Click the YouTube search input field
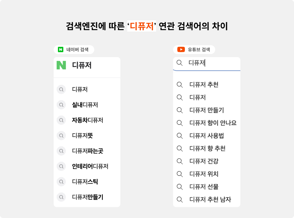This screenshot has height=218, width=294. (x=207, y=64)
